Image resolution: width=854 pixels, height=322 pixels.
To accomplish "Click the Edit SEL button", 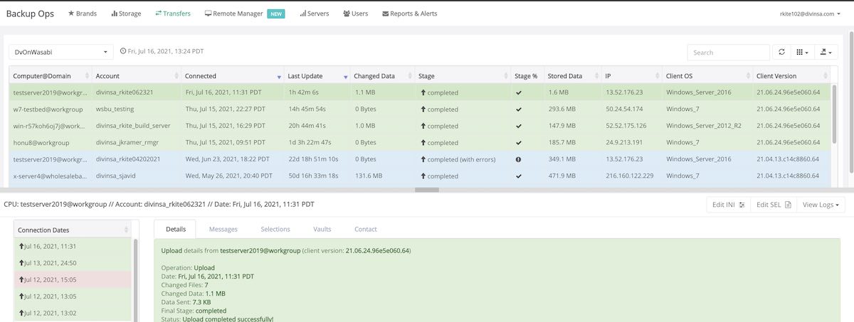I will click(x=774, y=205).
